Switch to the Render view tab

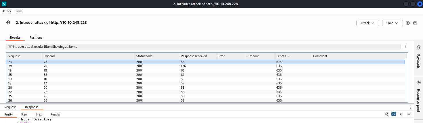(x=55, y=114)
